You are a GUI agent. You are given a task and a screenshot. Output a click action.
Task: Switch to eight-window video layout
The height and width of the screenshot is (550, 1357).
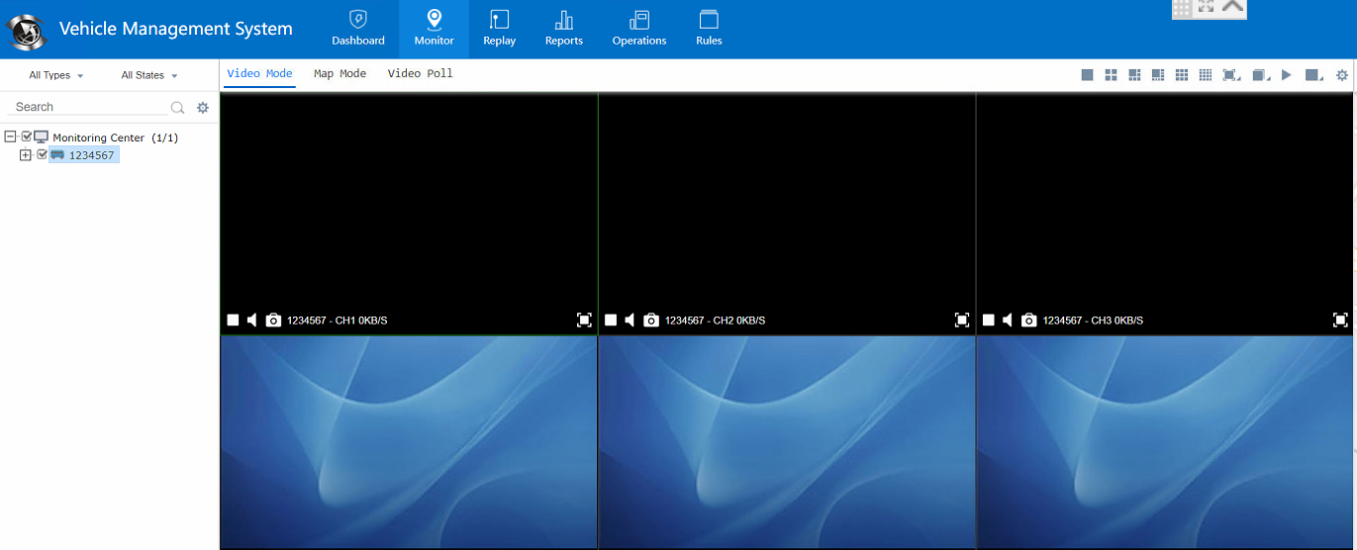1158,75
